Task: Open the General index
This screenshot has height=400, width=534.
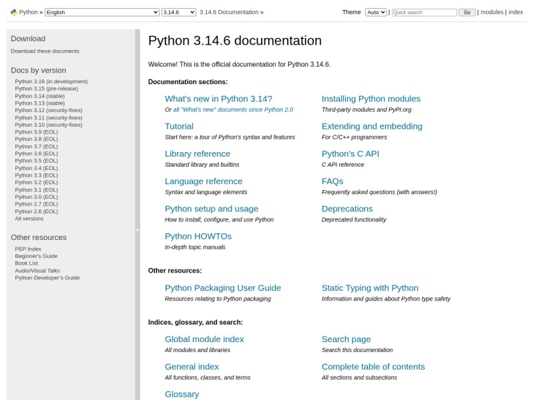Action: coord(192,367)
